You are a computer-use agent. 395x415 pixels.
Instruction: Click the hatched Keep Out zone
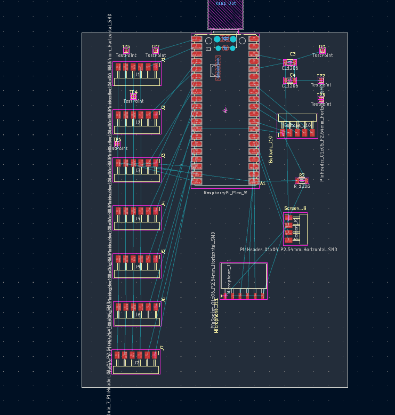(x=225, y=16)
